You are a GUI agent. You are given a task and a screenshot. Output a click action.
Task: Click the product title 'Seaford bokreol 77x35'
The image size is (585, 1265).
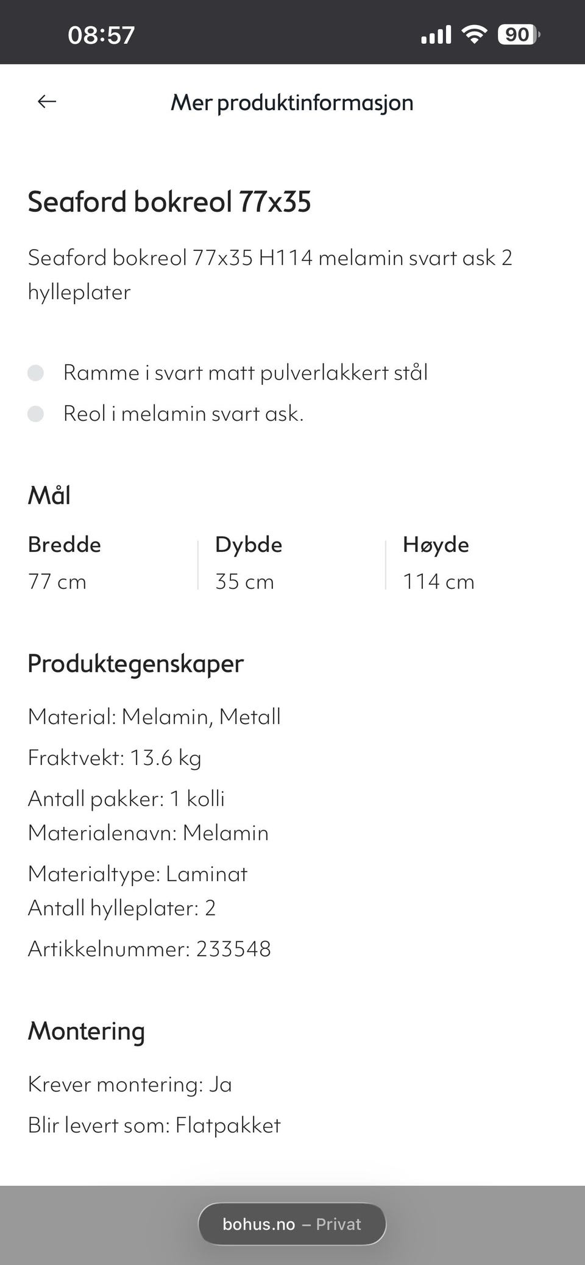[x=171, y=201]
